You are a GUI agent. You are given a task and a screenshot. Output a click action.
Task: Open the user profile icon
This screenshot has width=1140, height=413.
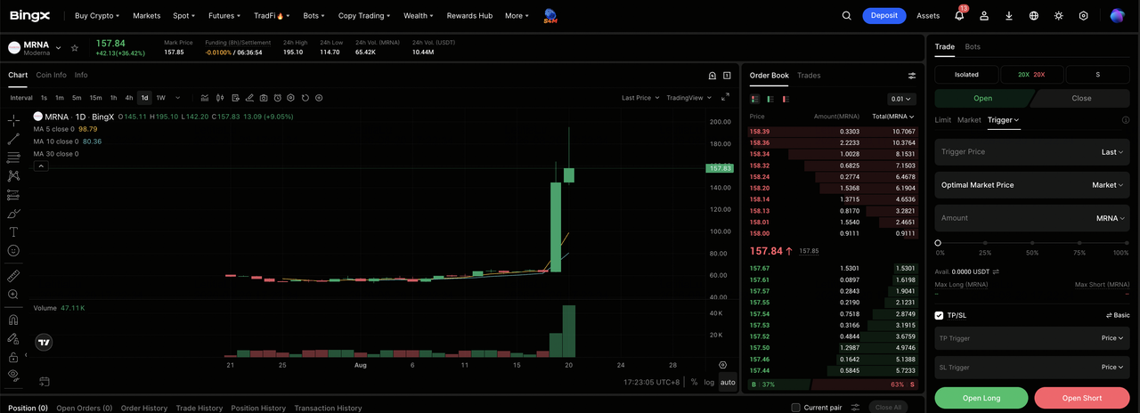click(984, 15)
